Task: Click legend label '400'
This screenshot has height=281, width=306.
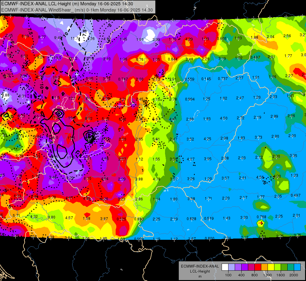Action: 241,275
